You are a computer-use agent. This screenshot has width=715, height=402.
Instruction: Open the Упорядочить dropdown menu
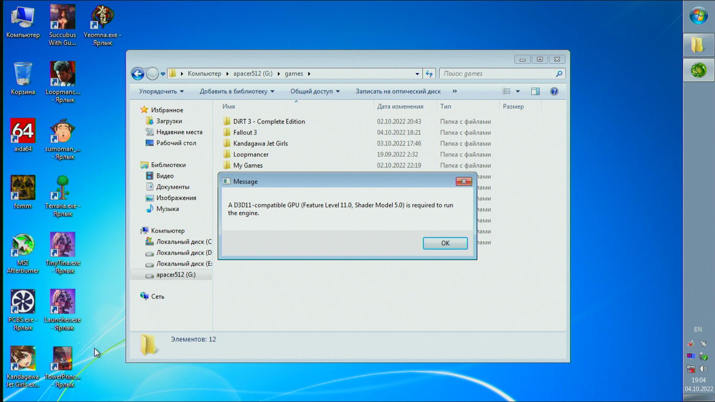[161, 91]
